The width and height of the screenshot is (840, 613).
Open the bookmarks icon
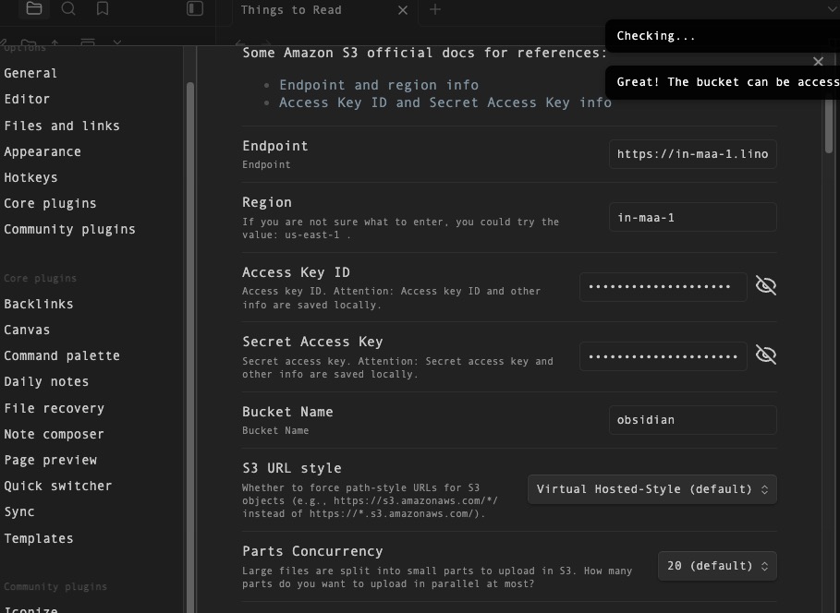(103, 9)
